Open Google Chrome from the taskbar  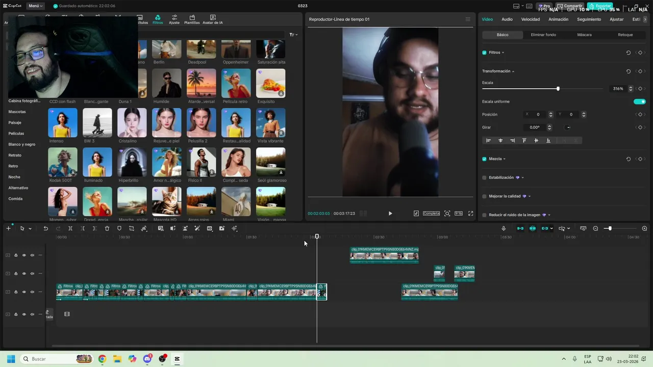coord(103,359)
